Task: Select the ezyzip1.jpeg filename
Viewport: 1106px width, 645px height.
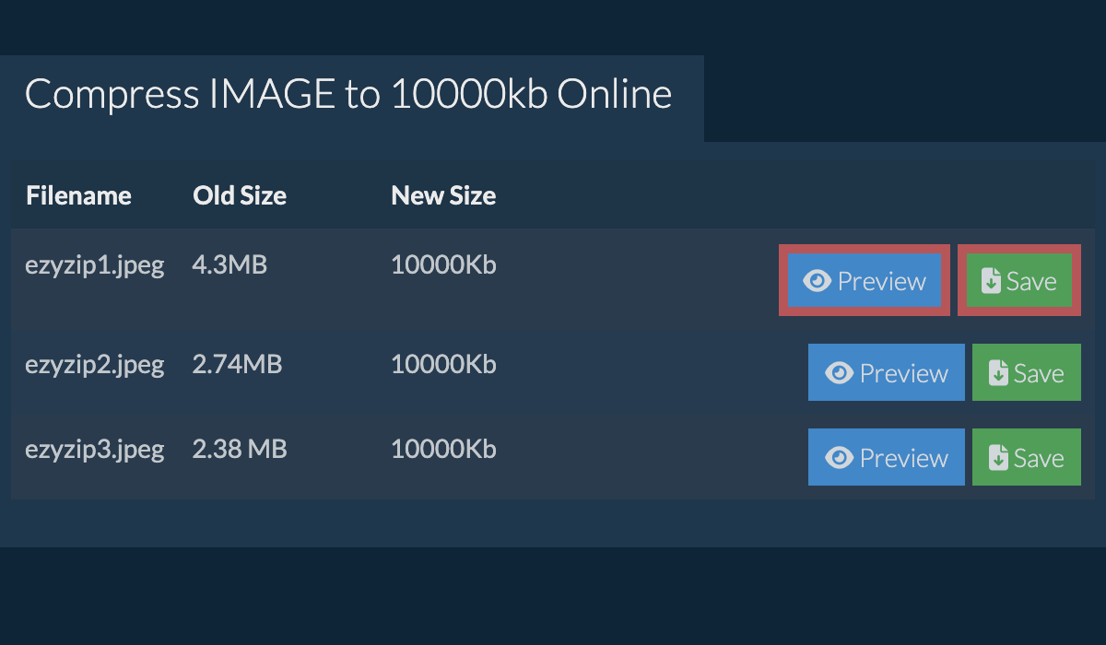Action: 94,265
